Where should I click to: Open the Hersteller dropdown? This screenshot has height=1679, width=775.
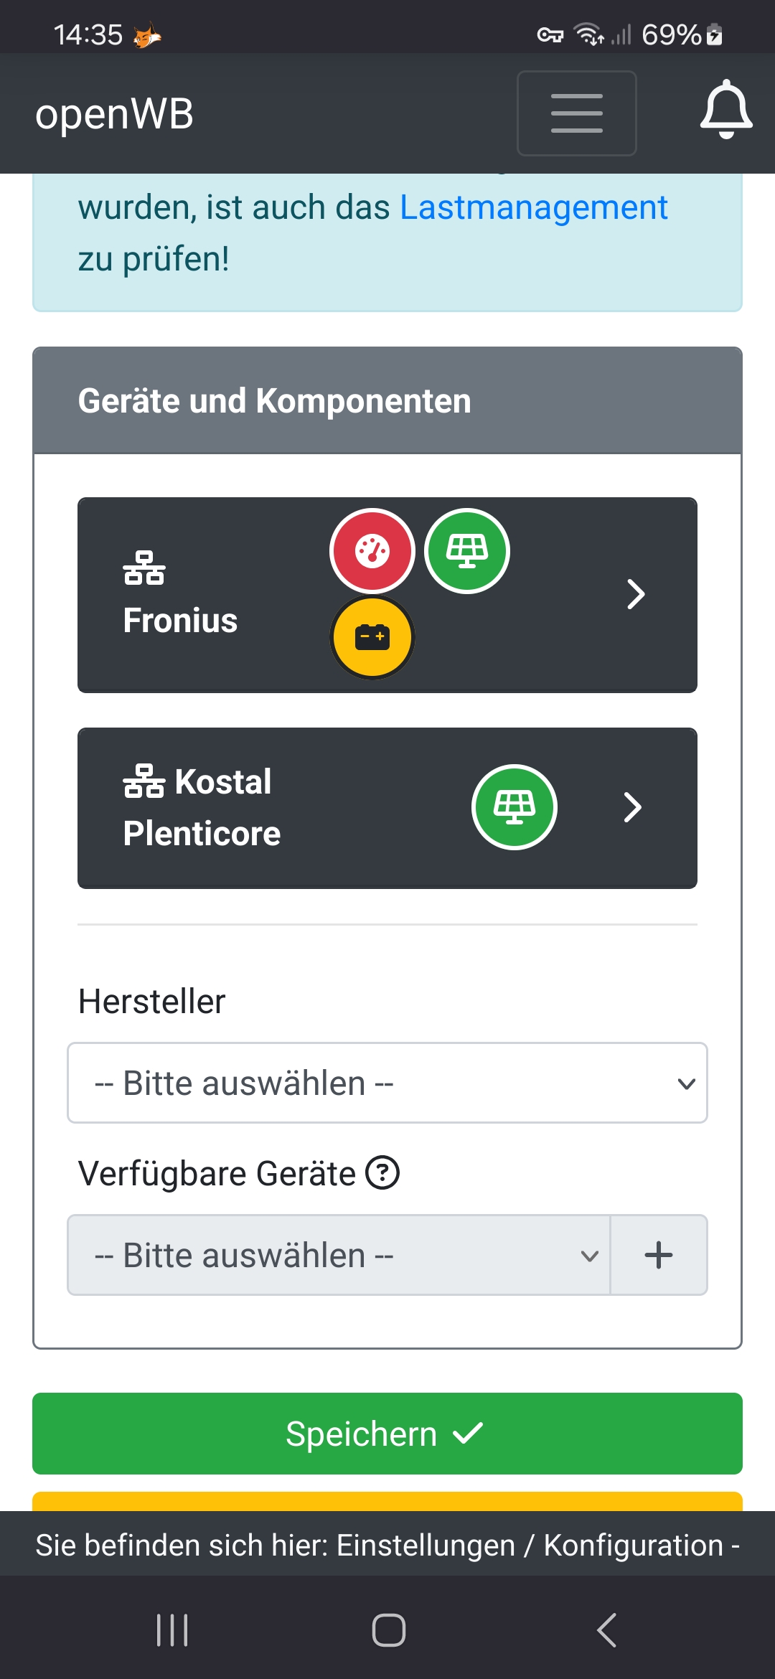387,1083
